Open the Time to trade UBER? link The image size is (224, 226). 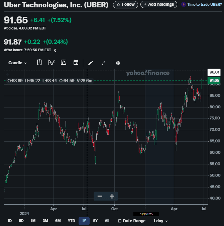(x=202, y=4)
